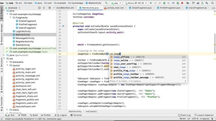Click the Run with Coverage icon
Screen dimensions: 216x121
coord(169,3)
